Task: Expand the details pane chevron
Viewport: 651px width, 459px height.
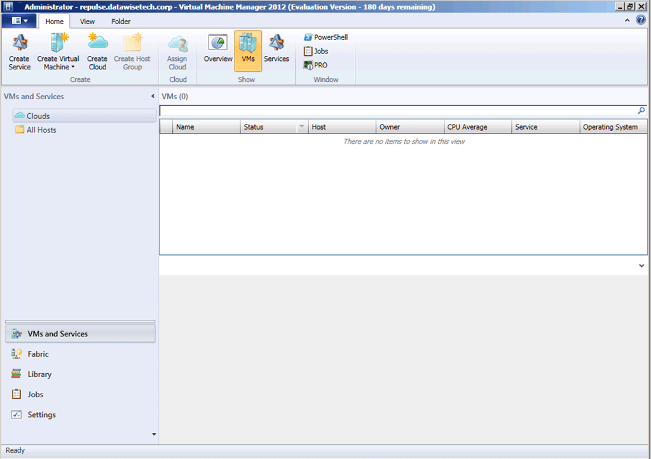Action: 641,266
